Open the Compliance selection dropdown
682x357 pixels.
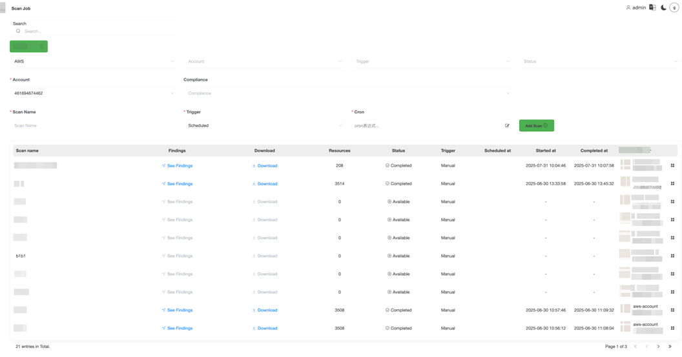[x=347, y=93]
